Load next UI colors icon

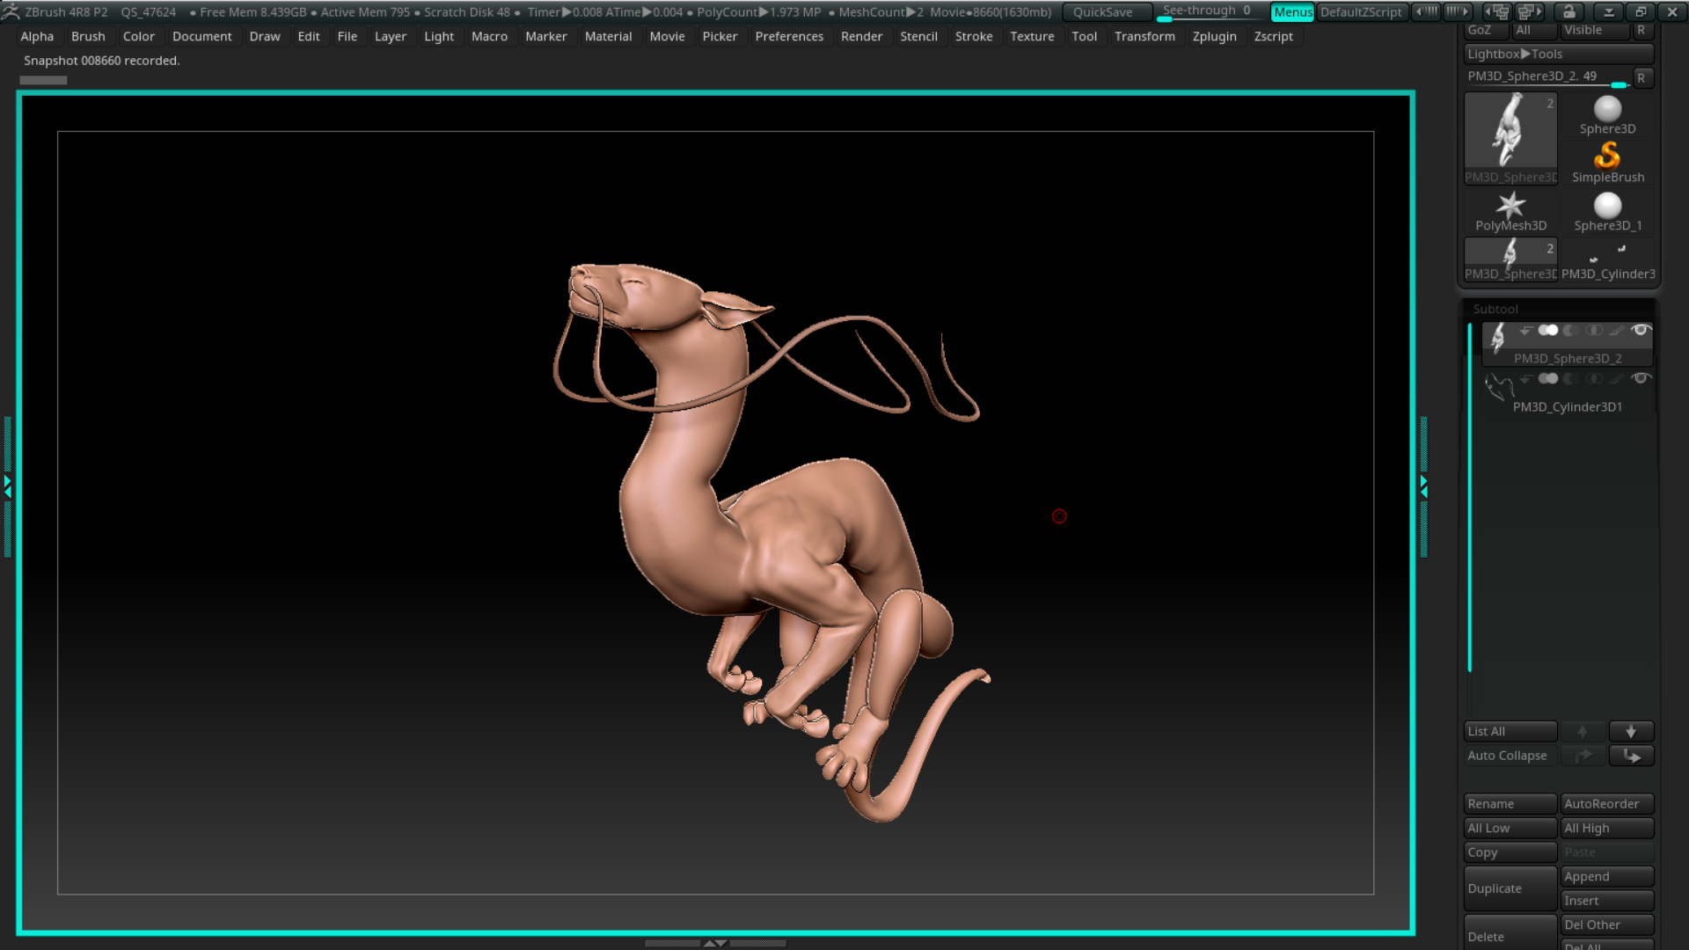(1458, 11)
